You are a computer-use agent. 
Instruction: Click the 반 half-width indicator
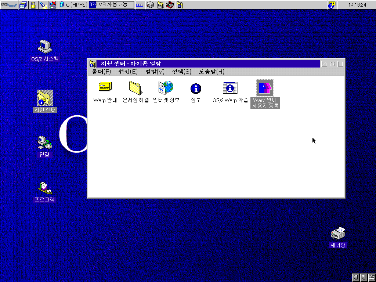point(364,277)
